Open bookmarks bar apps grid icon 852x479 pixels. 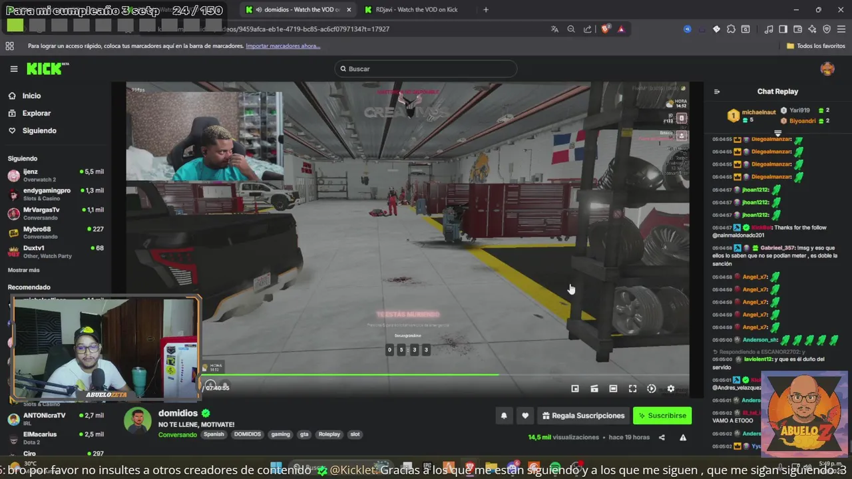[9, 46]
